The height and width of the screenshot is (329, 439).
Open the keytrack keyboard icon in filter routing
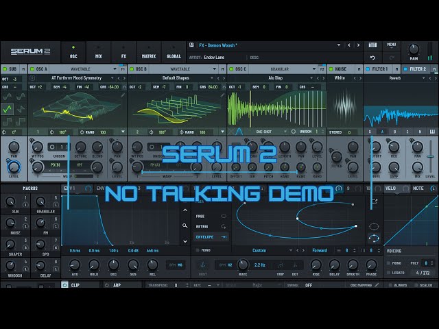pyautogui.click(x=433, y=132)
